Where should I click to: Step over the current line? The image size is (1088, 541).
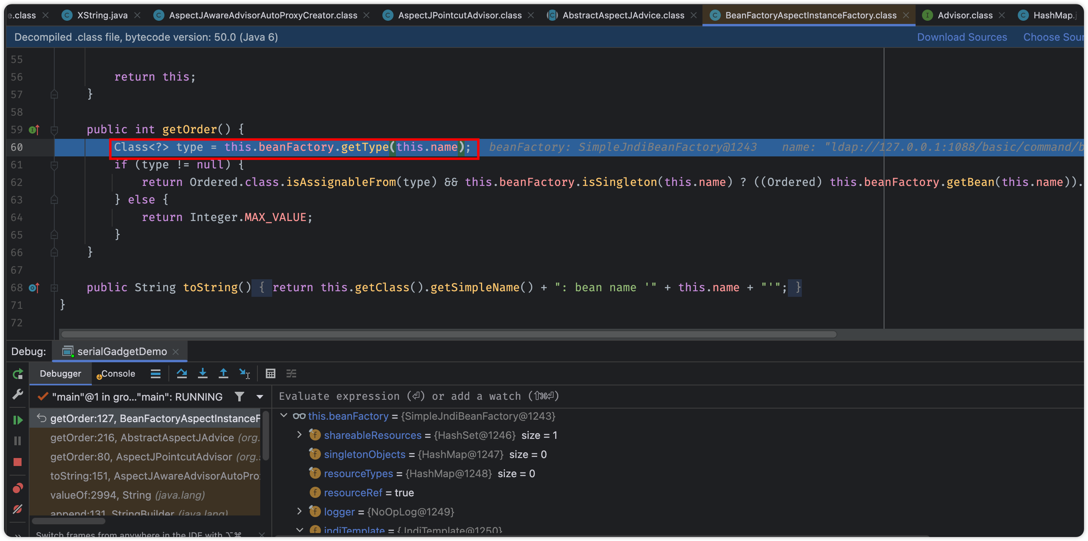pos(182,374)
